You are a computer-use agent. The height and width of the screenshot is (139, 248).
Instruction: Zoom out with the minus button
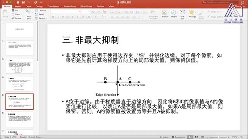point(208,137)
